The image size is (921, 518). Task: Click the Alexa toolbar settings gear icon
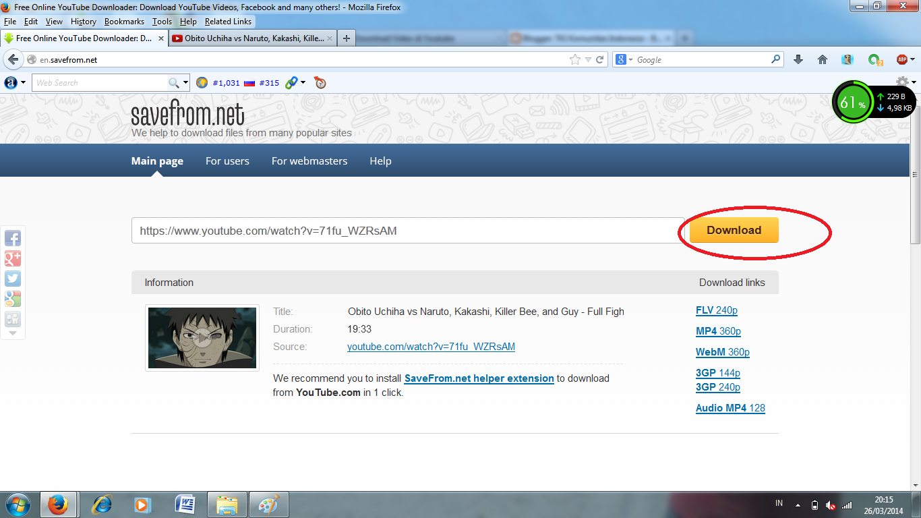[902, 82]
